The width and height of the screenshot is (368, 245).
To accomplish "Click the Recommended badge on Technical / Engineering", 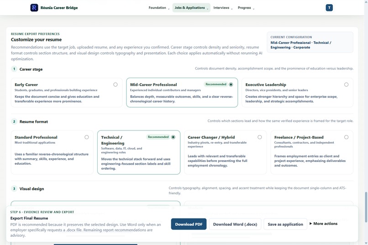I will (158, 137).
